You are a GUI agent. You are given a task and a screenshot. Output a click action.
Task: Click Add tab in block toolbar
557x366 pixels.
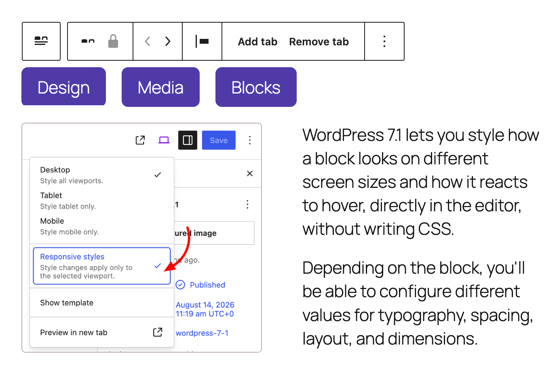coord(257,42)
